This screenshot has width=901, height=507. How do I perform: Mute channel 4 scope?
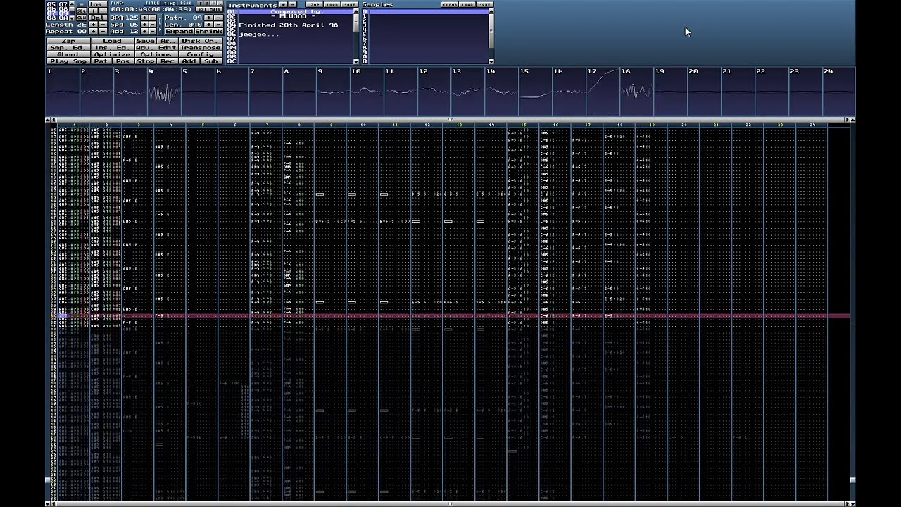pos(165,92)
